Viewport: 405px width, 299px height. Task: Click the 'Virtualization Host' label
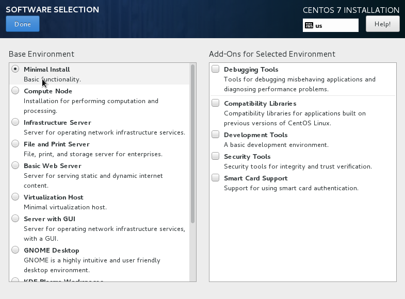(x=54, y=197)
